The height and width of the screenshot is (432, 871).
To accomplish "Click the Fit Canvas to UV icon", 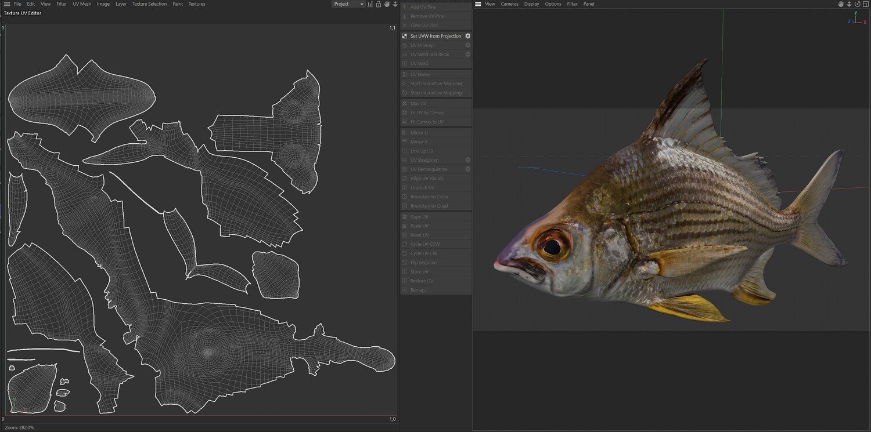I will point(405,122).
